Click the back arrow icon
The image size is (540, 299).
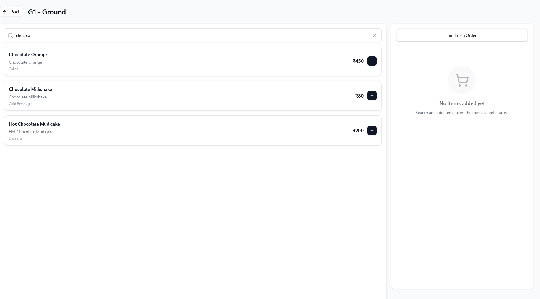[x=5, y=12]
